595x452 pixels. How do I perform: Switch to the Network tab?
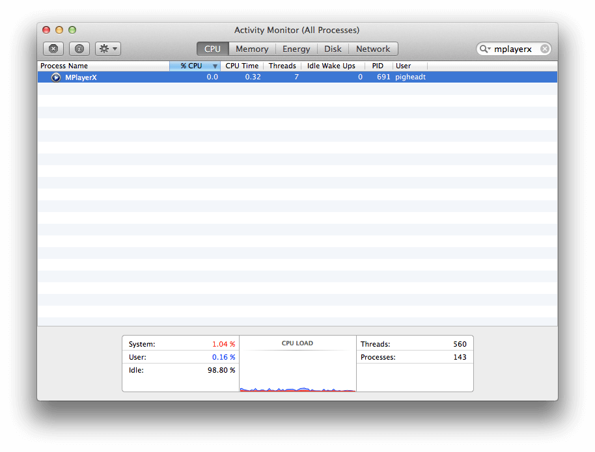click(x=373, y=49)
